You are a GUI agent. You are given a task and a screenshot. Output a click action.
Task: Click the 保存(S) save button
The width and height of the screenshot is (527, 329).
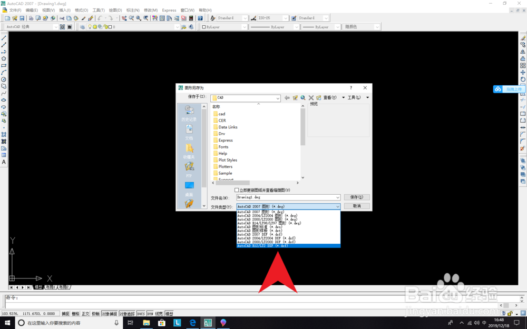357,197
